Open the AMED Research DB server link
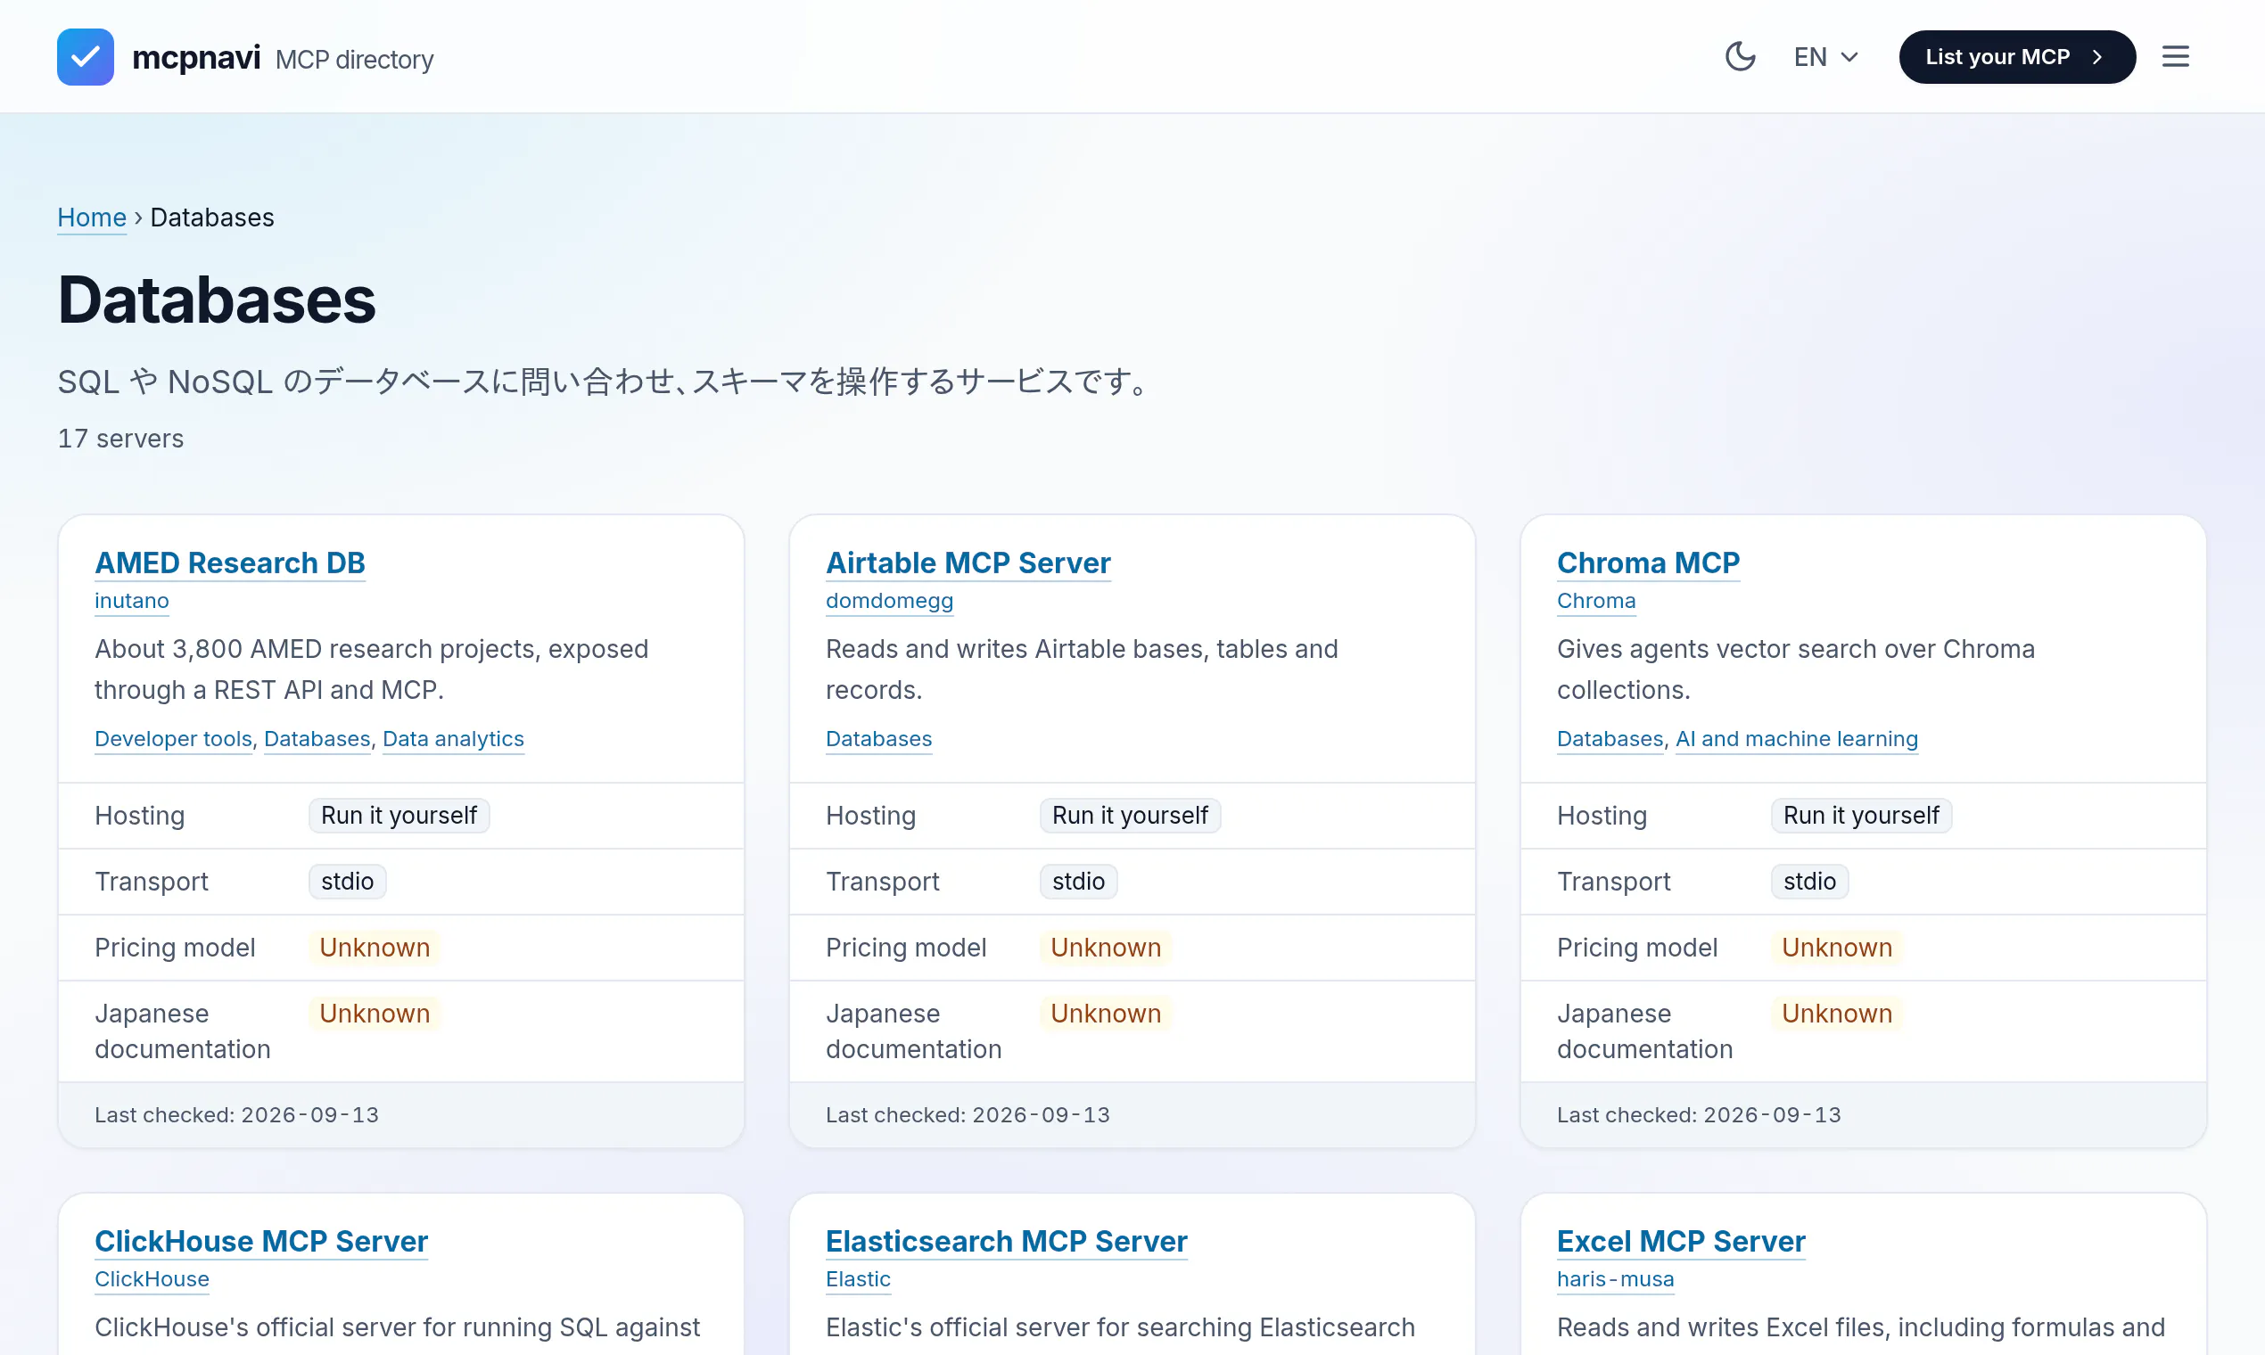The height and width of the screenshot is (1355, 2265). [230, 563]
